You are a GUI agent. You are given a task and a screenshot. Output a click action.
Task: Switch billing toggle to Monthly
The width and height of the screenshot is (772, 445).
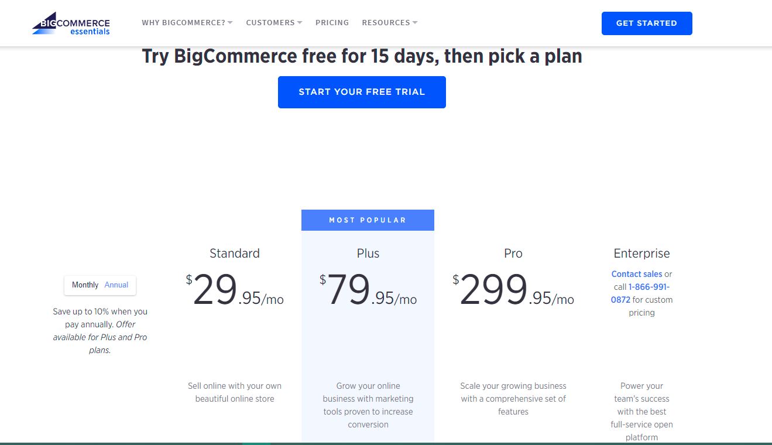(85, 285)
